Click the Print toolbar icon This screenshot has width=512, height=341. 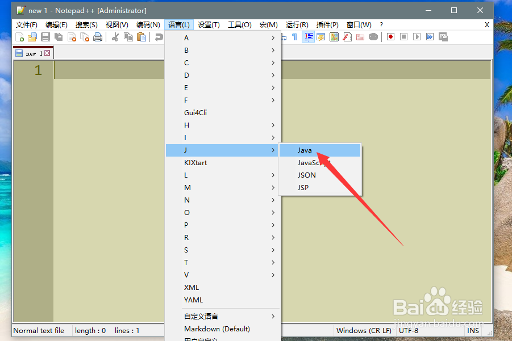pyautogui.click(x=98, y=37)
